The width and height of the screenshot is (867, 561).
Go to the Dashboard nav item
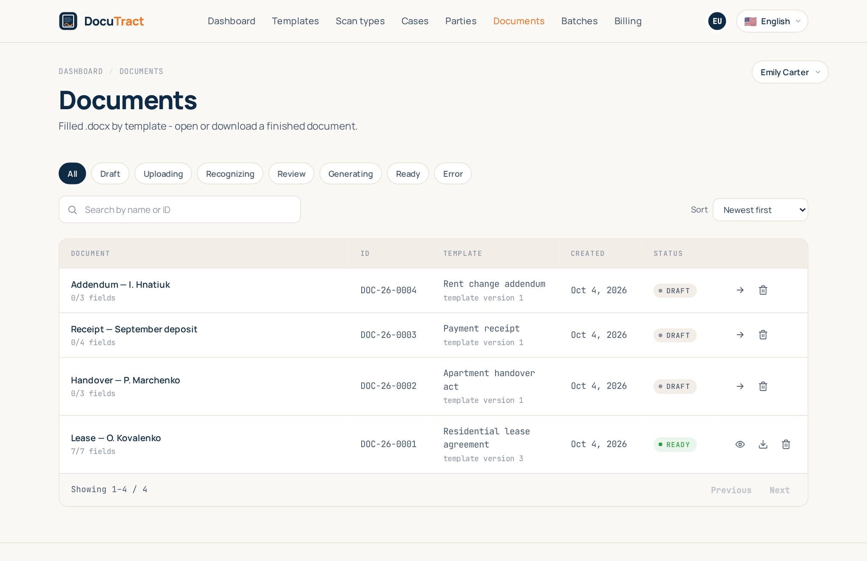tap(231, 21)
